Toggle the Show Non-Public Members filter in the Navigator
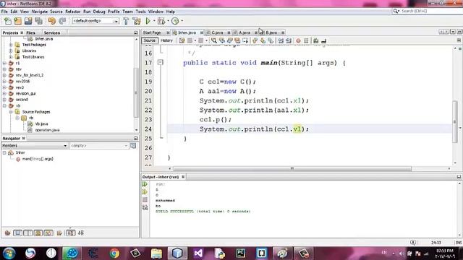The height and width of the screenshot is (260, 463). pyautogui.click(x=38, y=233)
